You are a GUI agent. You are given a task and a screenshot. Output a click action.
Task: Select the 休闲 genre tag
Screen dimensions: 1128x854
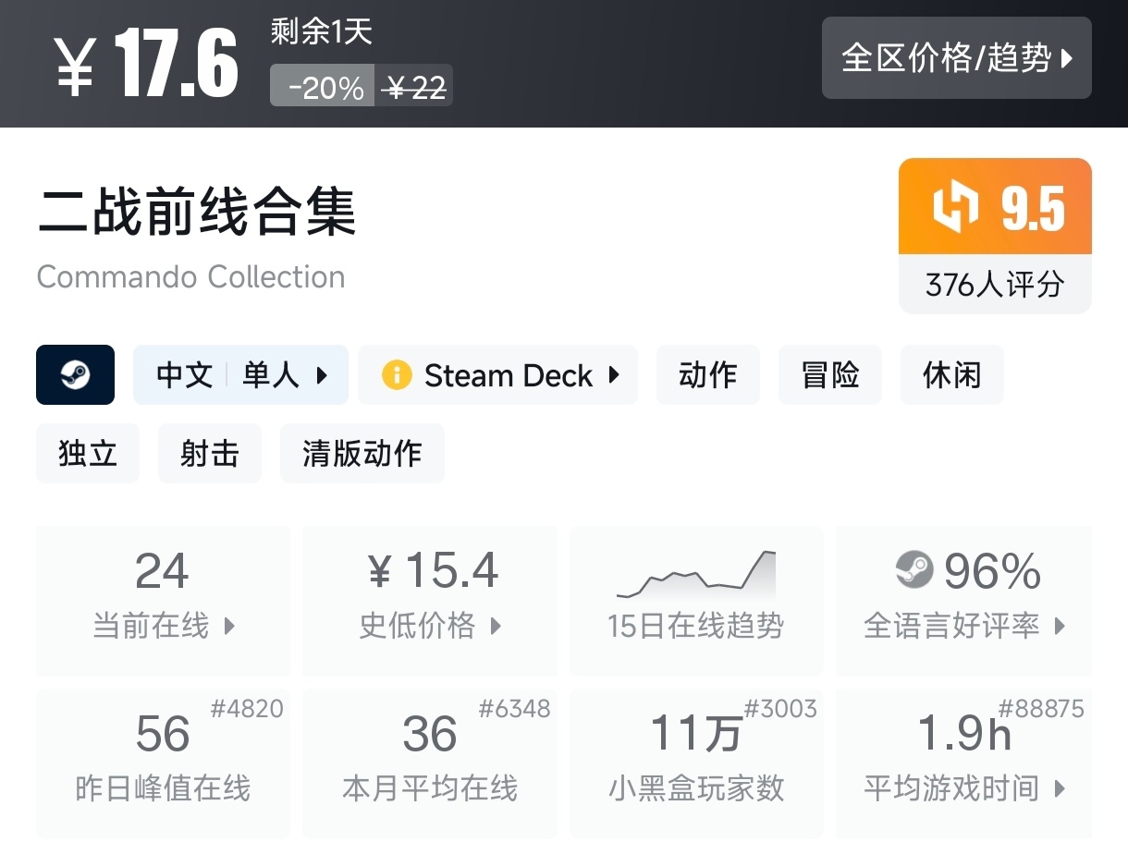[x=951, y=375]
